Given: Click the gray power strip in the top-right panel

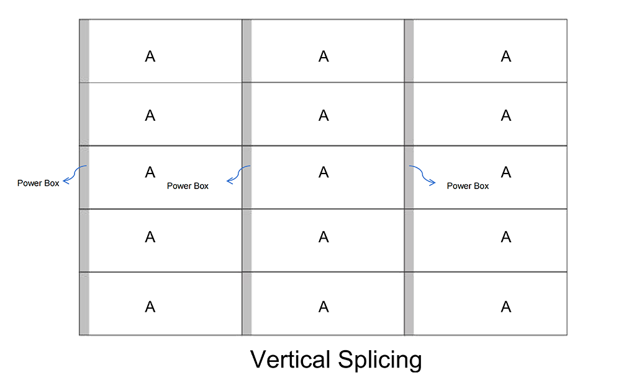Looking at the screenshot, I should (x=409, y=51).
